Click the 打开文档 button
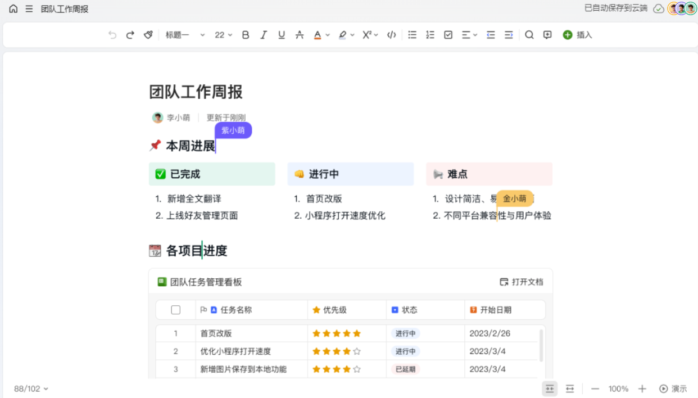Screen dimensions: 698x398 [522, 282]
